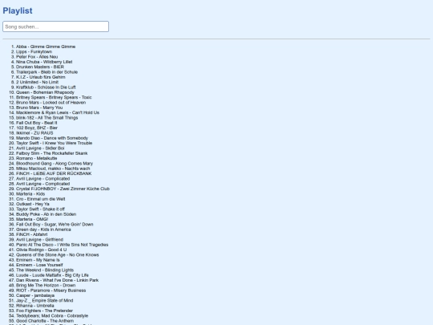433x325 pixels.
Task: Click 'Eminem - My Name Is'
Action: [38, 260]
